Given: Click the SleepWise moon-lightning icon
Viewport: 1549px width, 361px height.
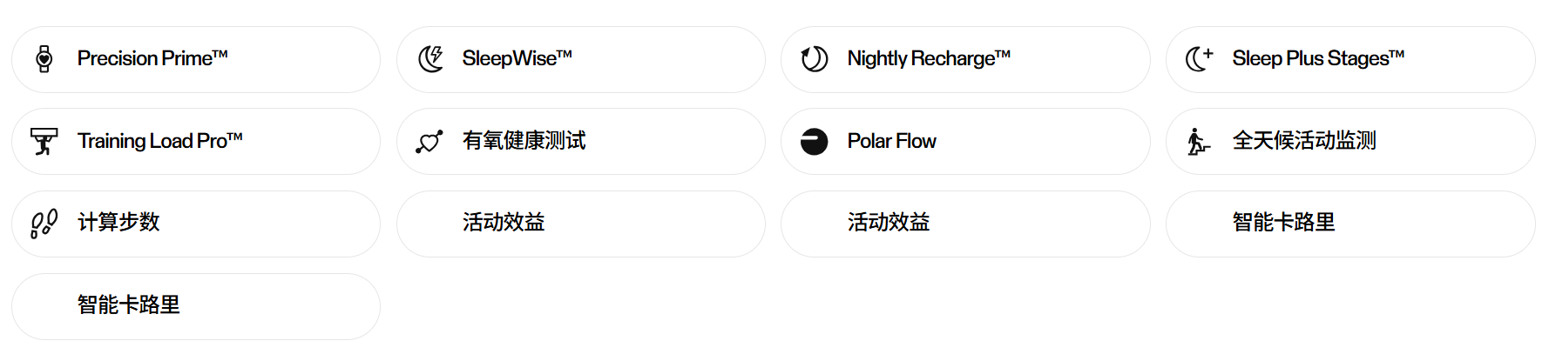Looking at the screenshot, I should 430,59.
